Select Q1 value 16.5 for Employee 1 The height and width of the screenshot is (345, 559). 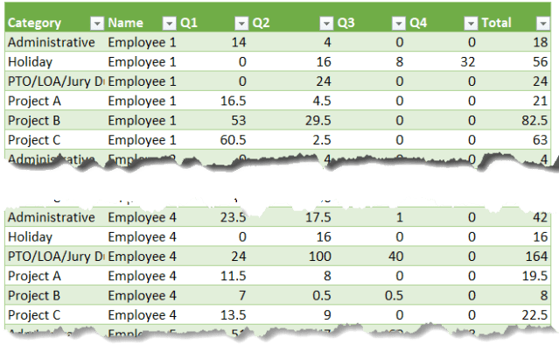(234, 102)
